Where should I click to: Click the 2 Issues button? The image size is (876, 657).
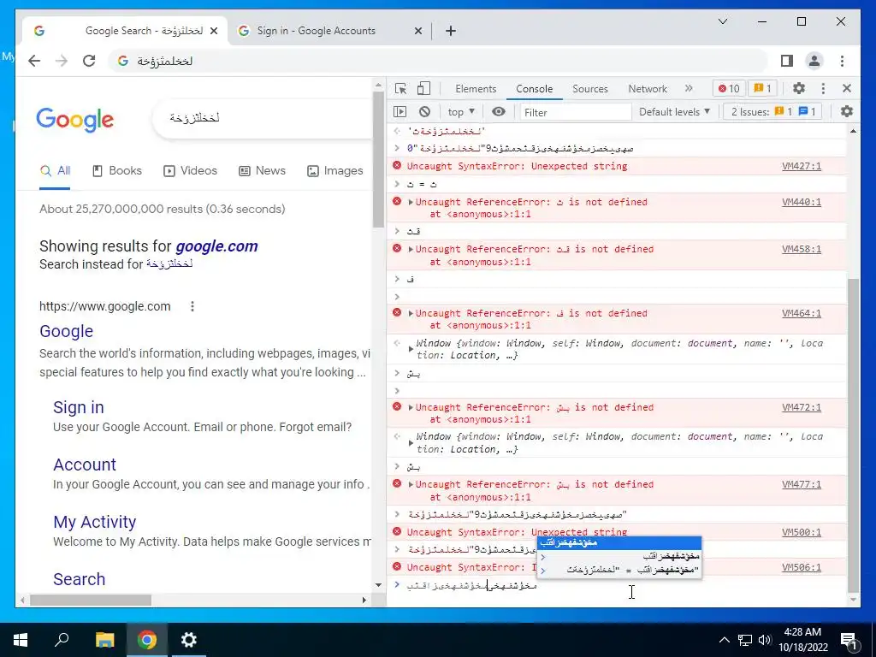coord(773,112)
